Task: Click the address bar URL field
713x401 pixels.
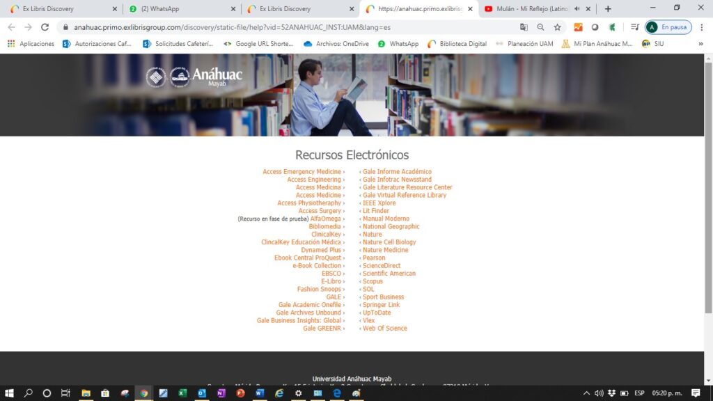Action: (279, 27)
